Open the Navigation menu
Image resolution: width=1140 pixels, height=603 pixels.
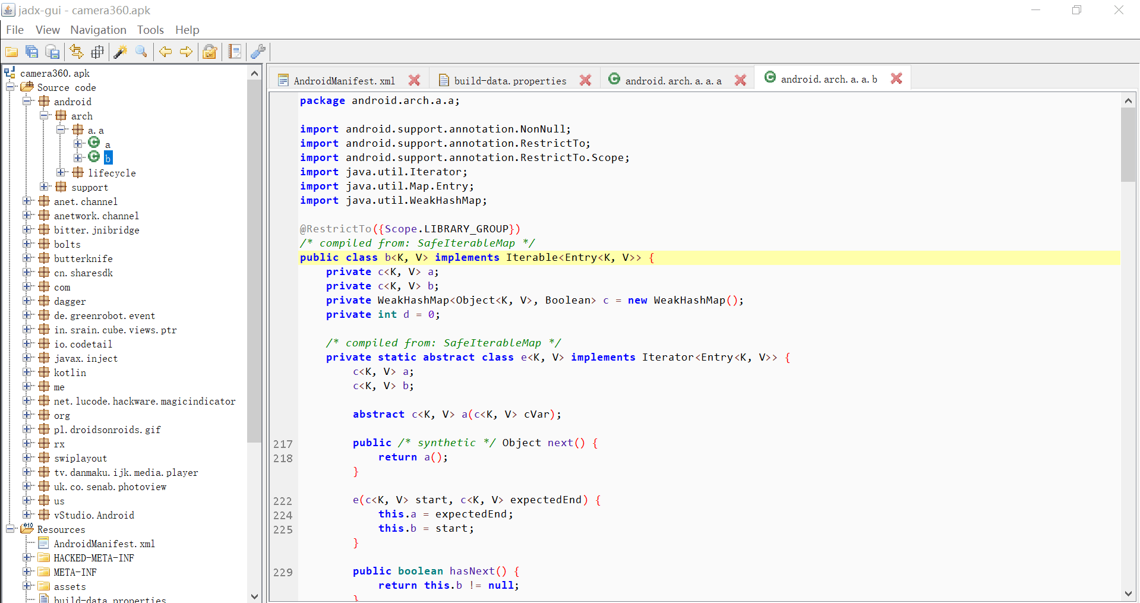click(x=98, y=30)
